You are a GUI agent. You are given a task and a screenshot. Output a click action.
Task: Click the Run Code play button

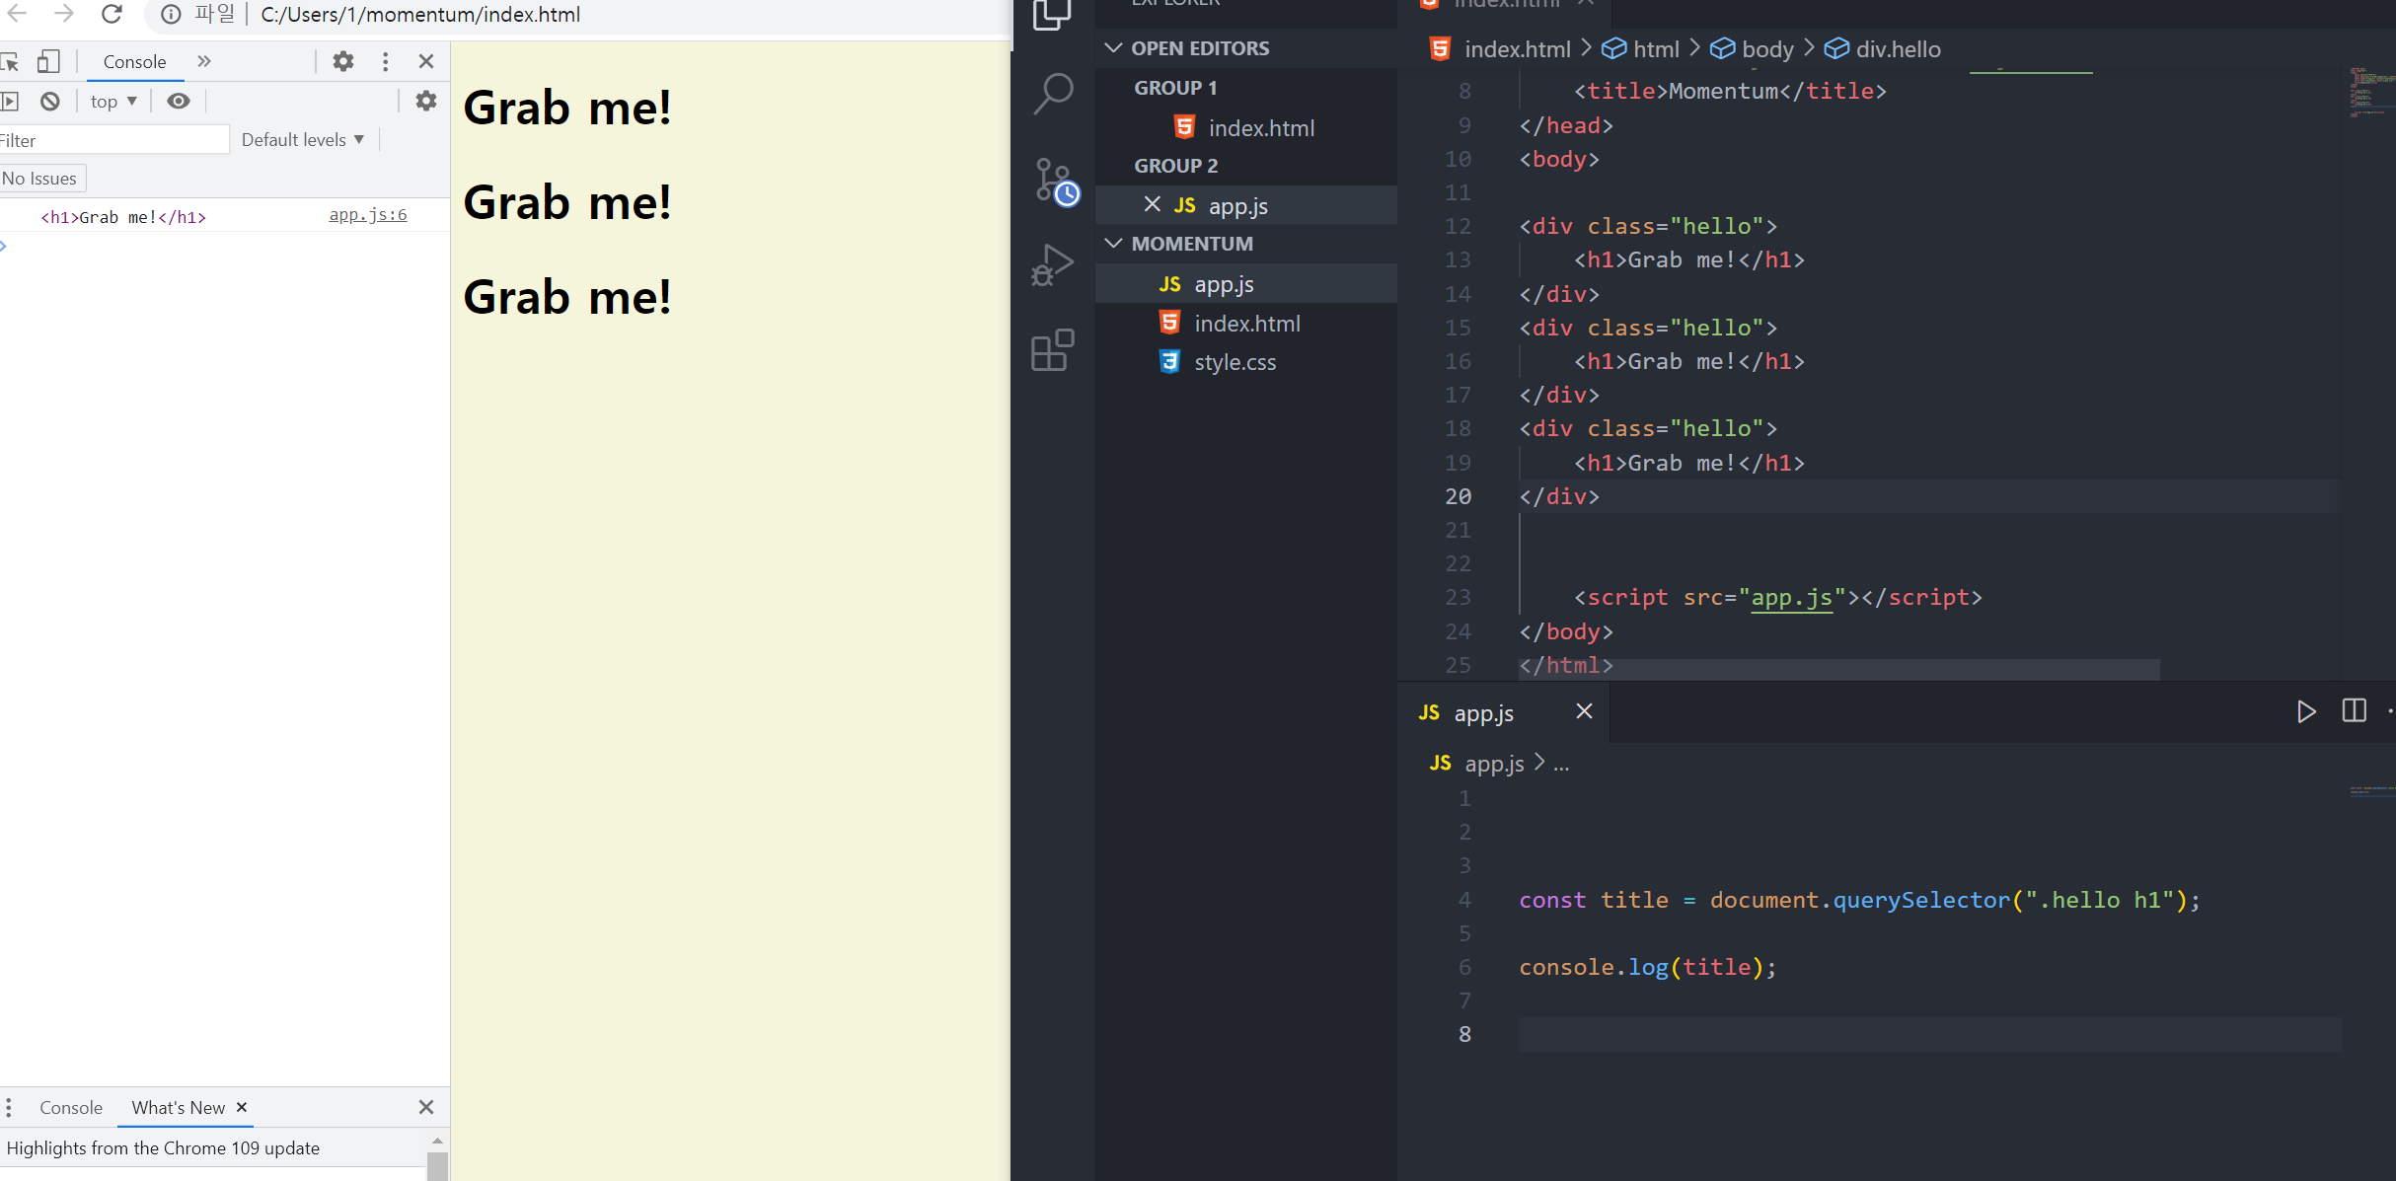pos(2305,711)
